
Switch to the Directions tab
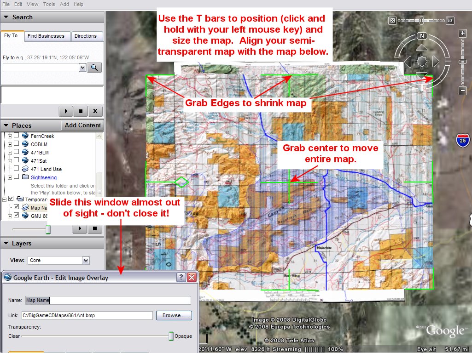point(86,36)
